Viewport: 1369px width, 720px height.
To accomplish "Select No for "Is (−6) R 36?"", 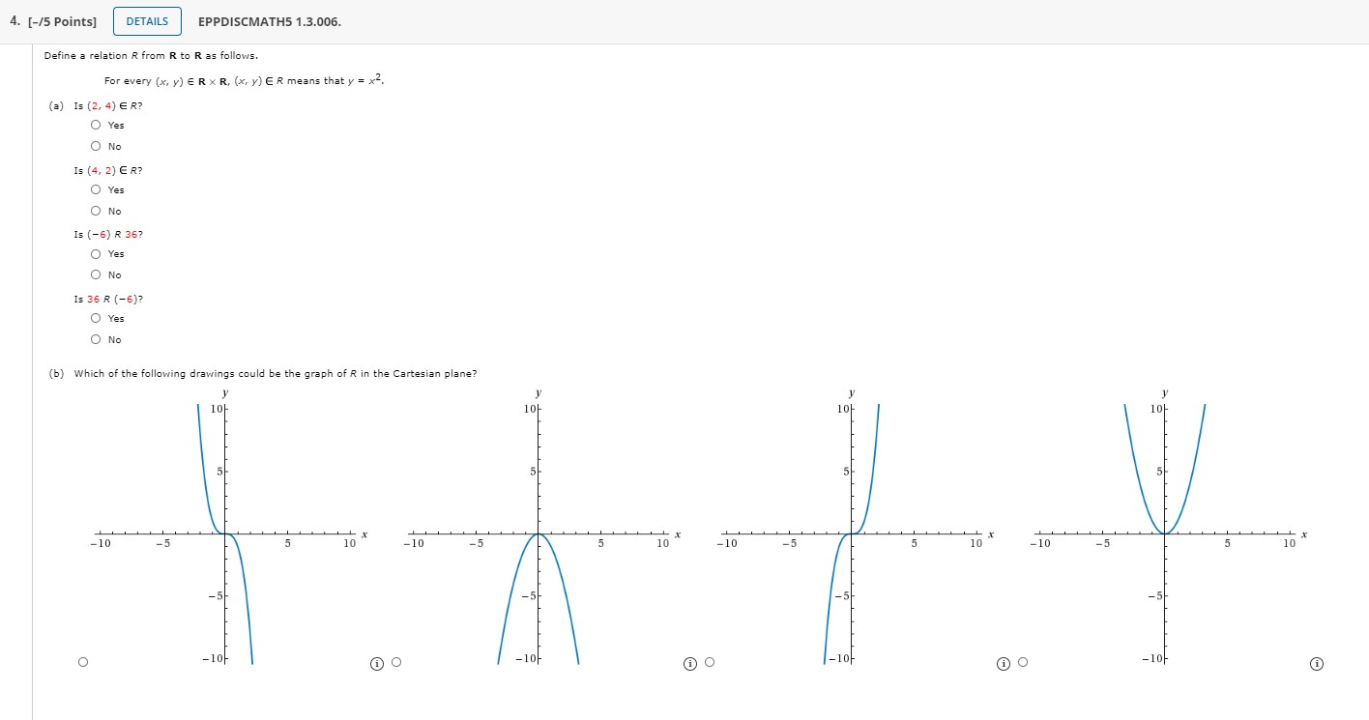I will click(x=96, y=274).
